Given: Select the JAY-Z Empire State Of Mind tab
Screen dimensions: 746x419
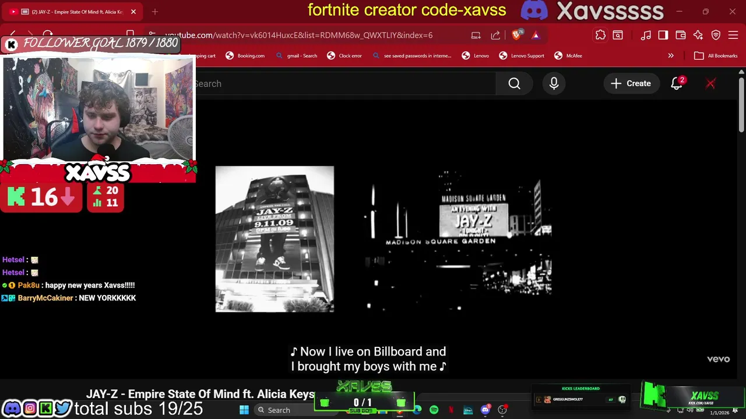Looking at the screenshot, I should tap(73, 12).
